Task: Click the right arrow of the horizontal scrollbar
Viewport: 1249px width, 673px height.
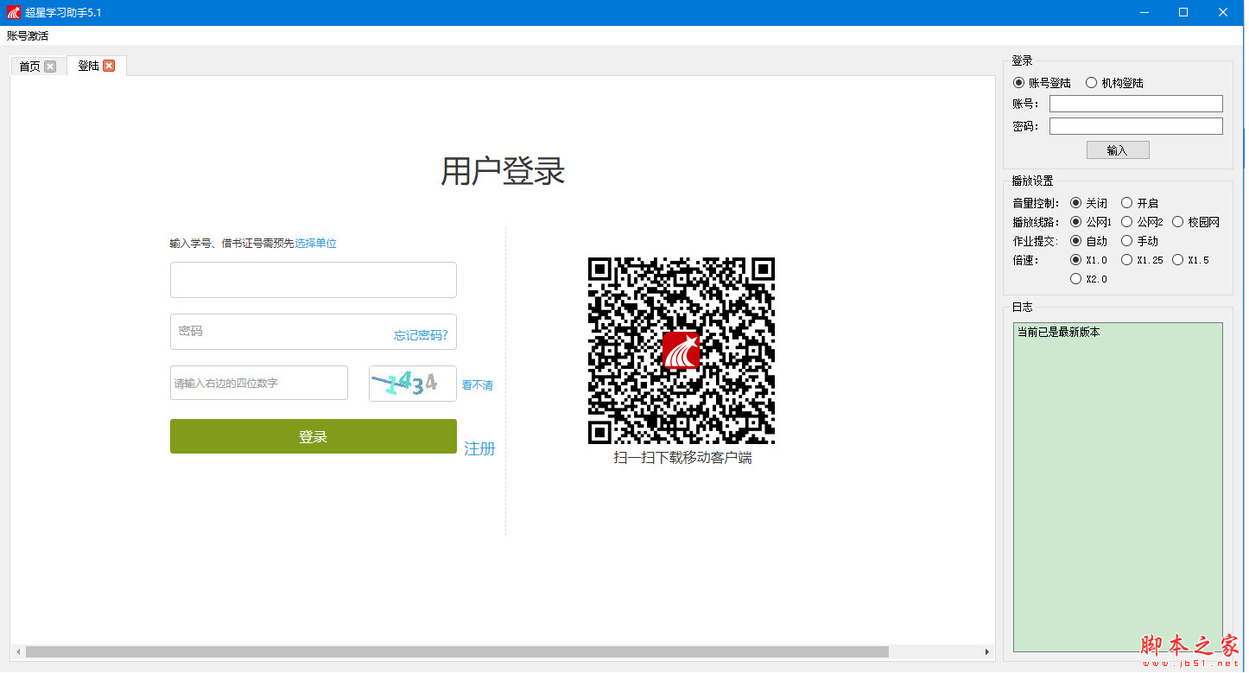Action: (x=988, y=651)
